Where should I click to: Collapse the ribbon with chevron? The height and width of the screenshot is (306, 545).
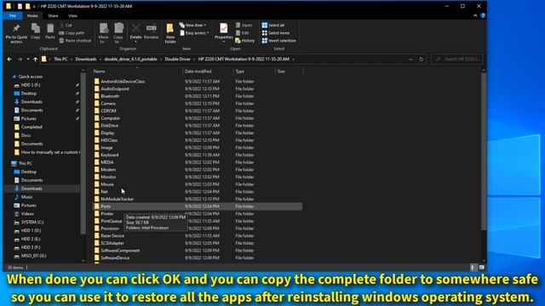[475, 15]
